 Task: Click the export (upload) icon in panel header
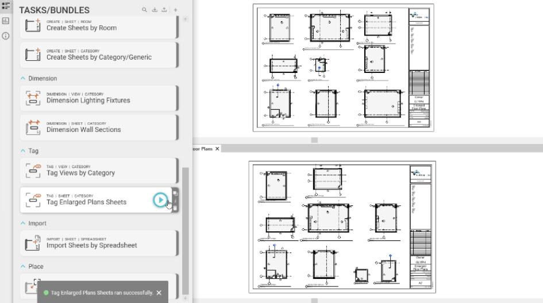pos(164,10)
